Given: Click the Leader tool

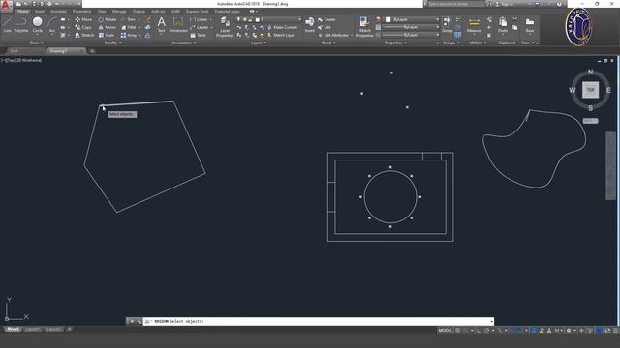Looking at the screenshot, I should pyautogui.click(x=200, y=27).
